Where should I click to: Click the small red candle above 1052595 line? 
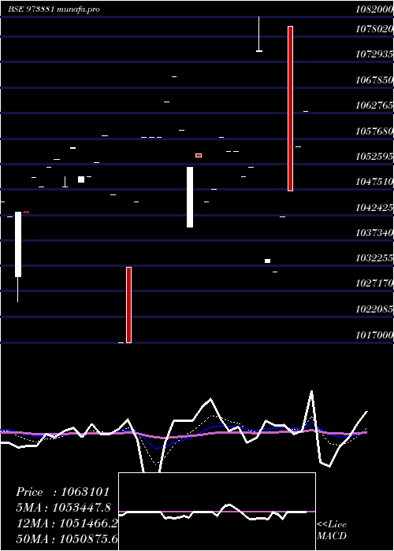pos(199,155)
